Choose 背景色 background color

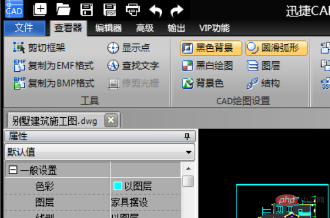point(202,83)
